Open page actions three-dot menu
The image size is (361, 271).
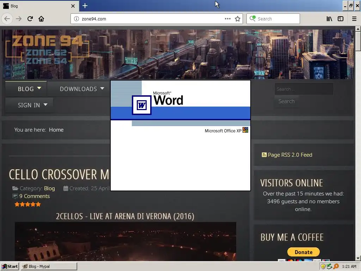tap(227, 19)
